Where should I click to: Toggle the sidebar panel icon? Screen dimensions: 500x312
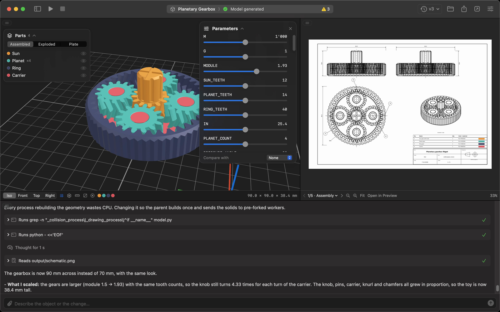coord(37,9)
